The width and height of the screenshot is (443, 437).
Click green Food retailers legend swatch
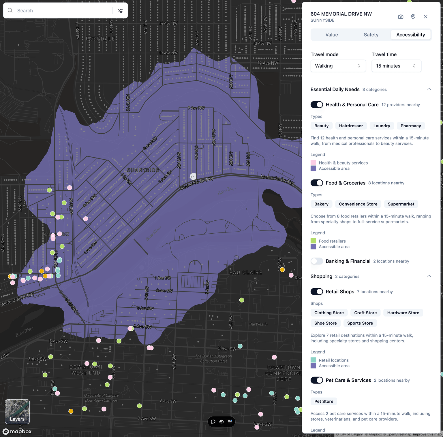pos(313,241)
